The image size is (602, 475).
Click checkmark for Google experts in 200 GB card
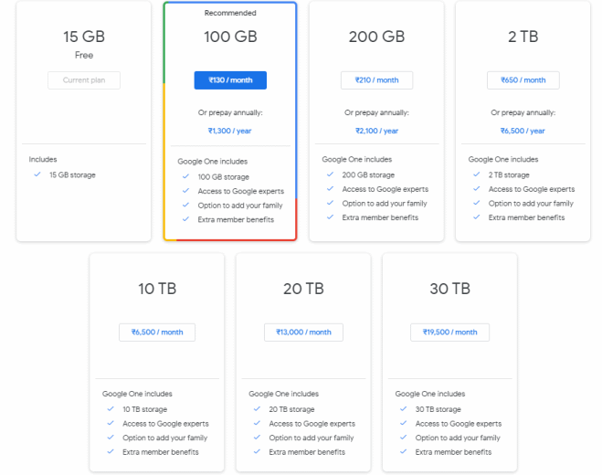pyautogui.click(x=330, y=188)
